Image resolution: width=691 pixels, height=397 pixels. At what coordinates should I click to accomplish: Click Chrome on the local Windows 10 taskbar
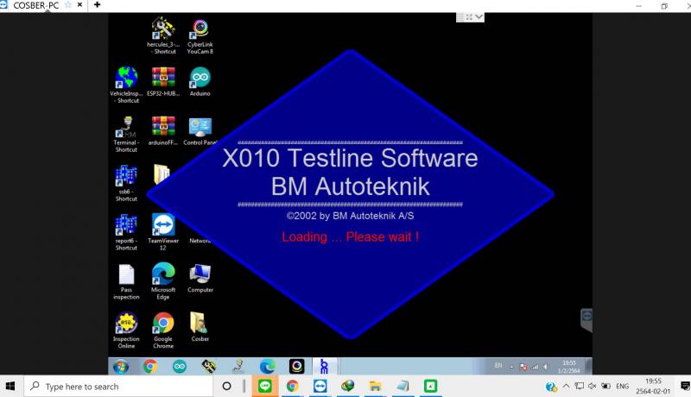pos(292,387)
